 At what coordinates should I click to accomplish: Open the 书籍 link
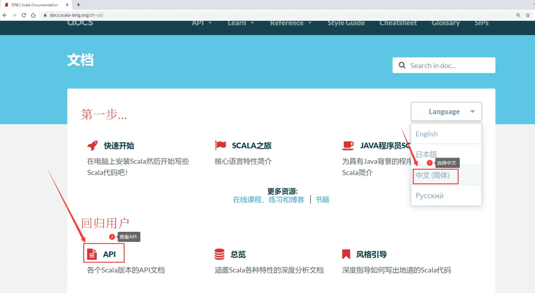click(x=322, y=200)
